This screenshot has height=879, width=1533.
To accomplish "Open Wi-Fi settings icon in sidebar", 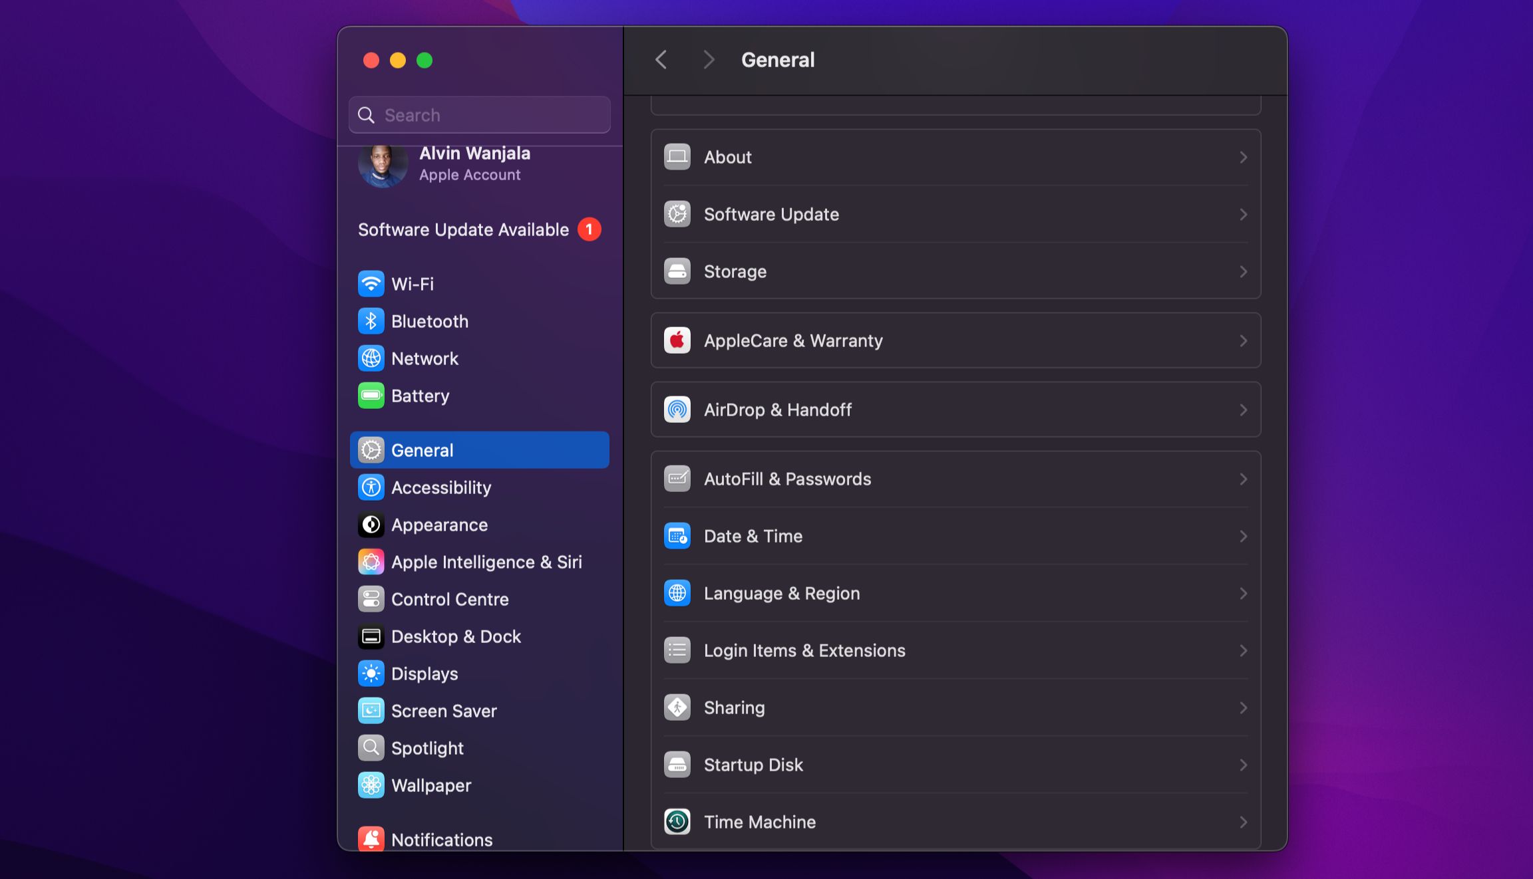I will pos(371,284).
